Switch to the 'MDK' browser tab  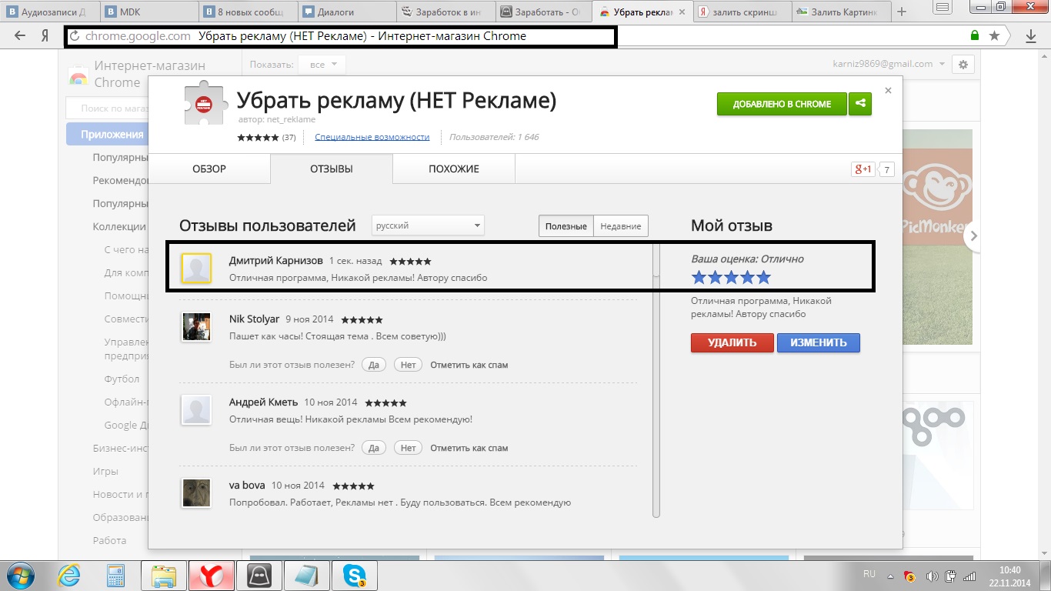(149, 12)
